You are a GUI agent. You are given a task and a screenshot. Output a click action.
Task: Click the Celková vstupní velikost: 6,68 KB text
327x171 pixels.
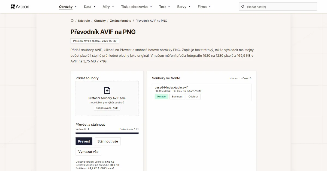tap(95, 161)
